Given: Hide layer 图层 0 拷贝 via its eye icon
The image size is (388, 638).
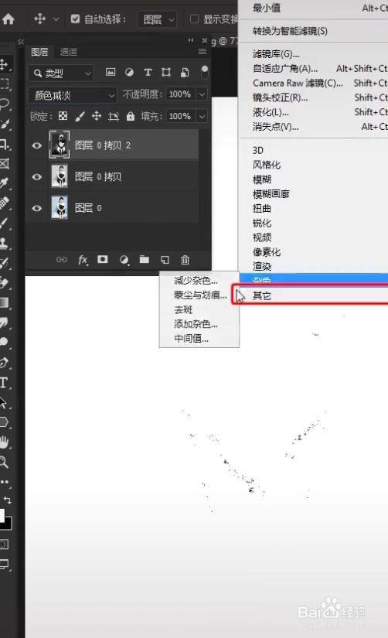Looking at the screenshot, I should tap(36, 176).
